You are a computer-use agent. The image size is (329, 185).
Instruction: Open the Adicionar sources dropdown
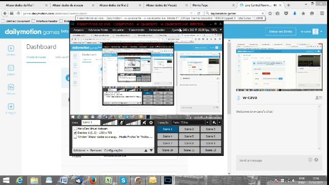[81, 150]
